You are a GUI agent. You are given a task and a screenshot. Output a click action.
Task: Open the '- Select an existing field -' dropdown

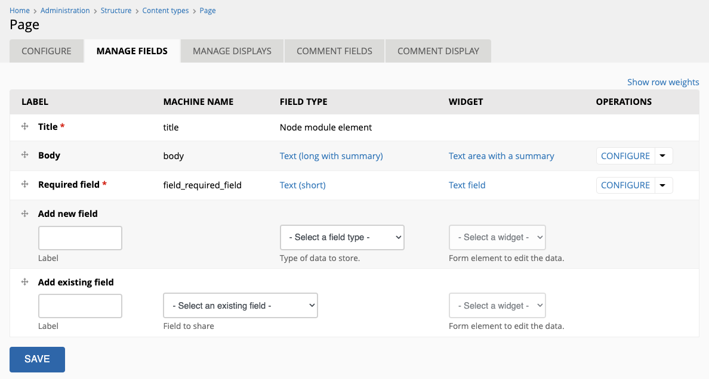(241, 305)
